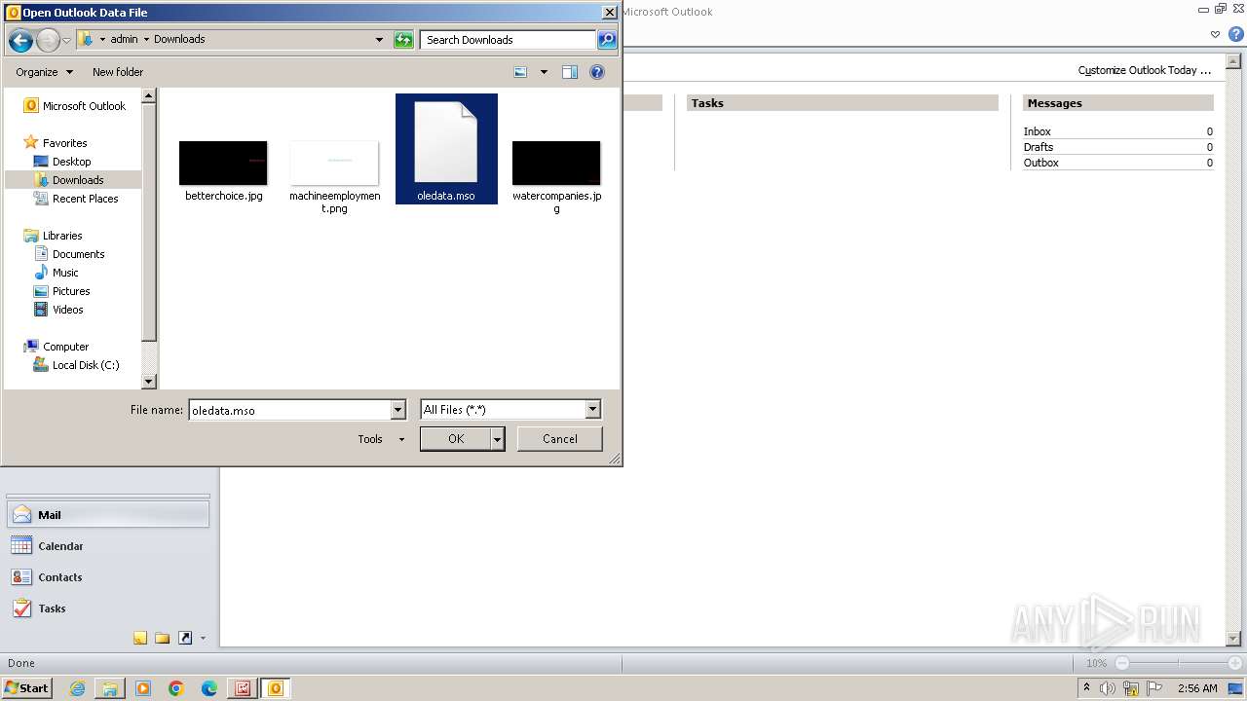
Task: Expand the views options arrow
Action: 544,72
